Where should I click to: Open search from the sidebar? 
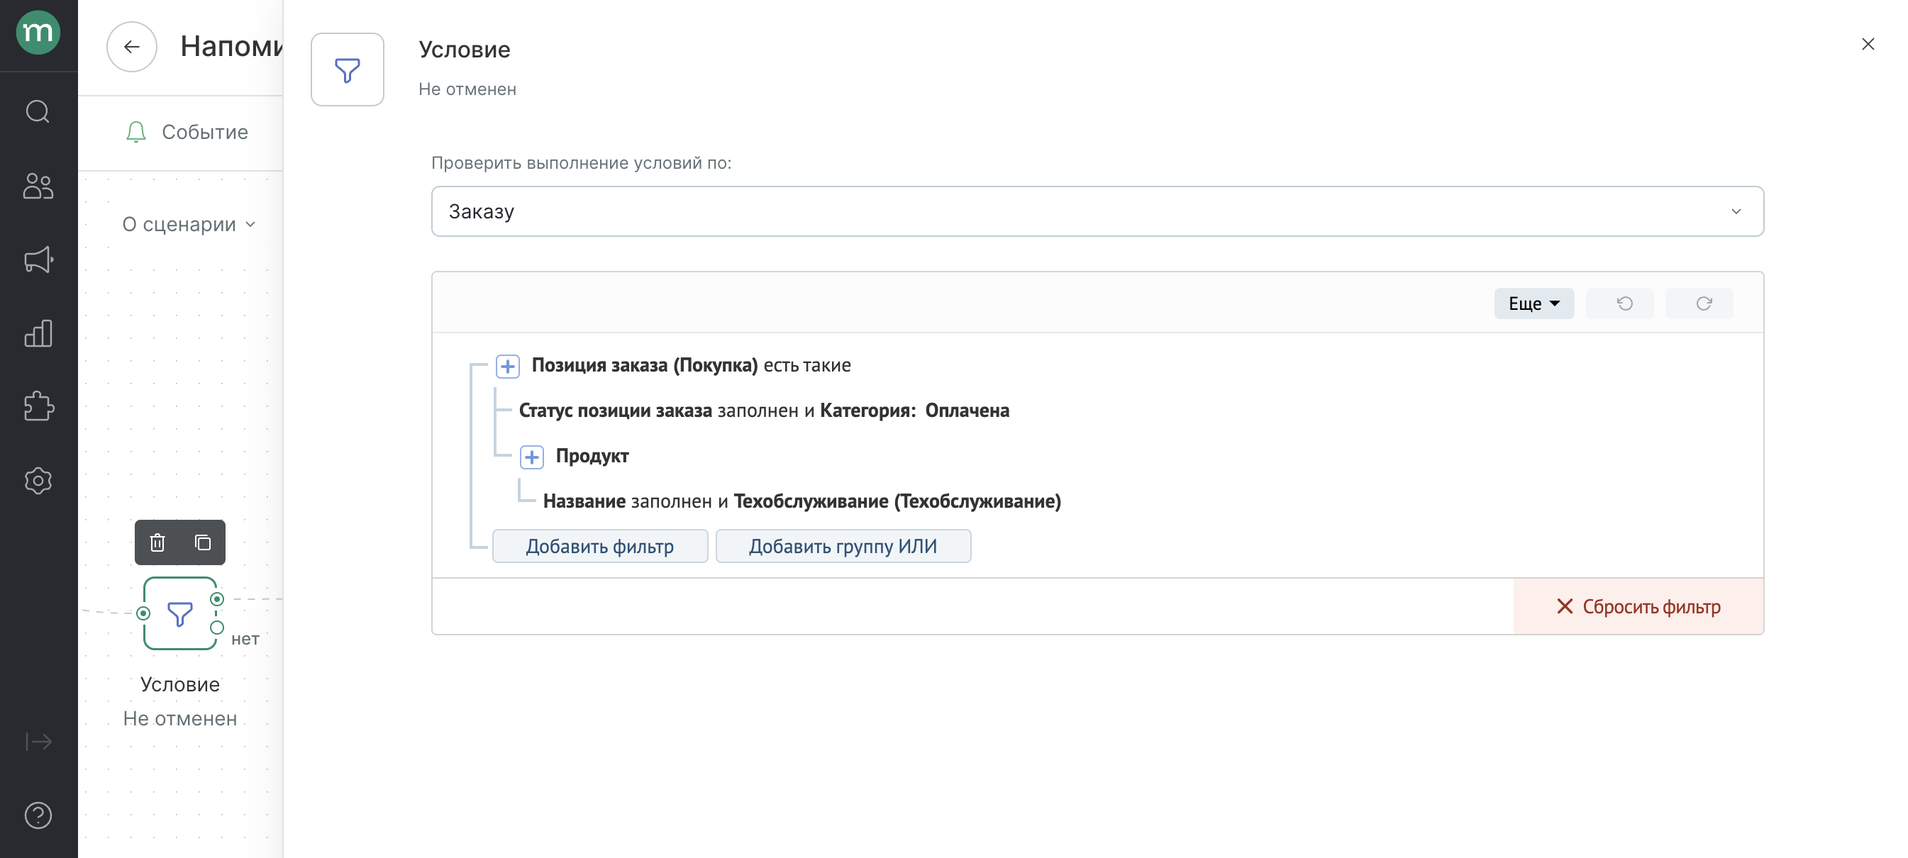point(38,112)
